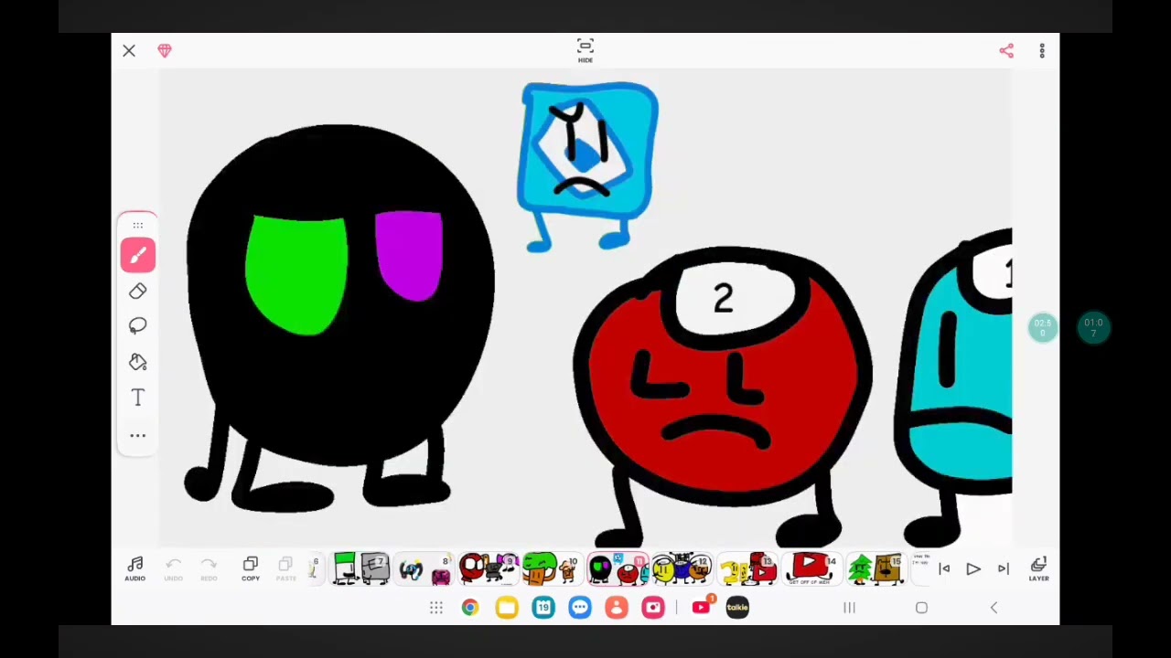Image resolution: width=1171 pixels, height=658 pixels.
Task: Grab the tool panel drag handle
Action: tap(138, 225)
